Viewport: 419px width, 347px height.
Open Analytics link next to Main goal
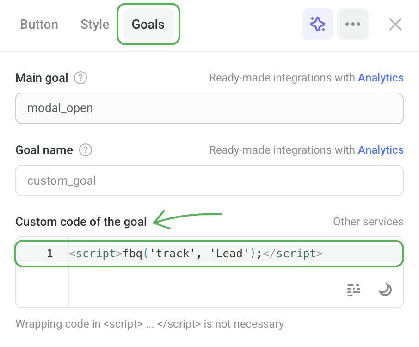coord(381,78)
